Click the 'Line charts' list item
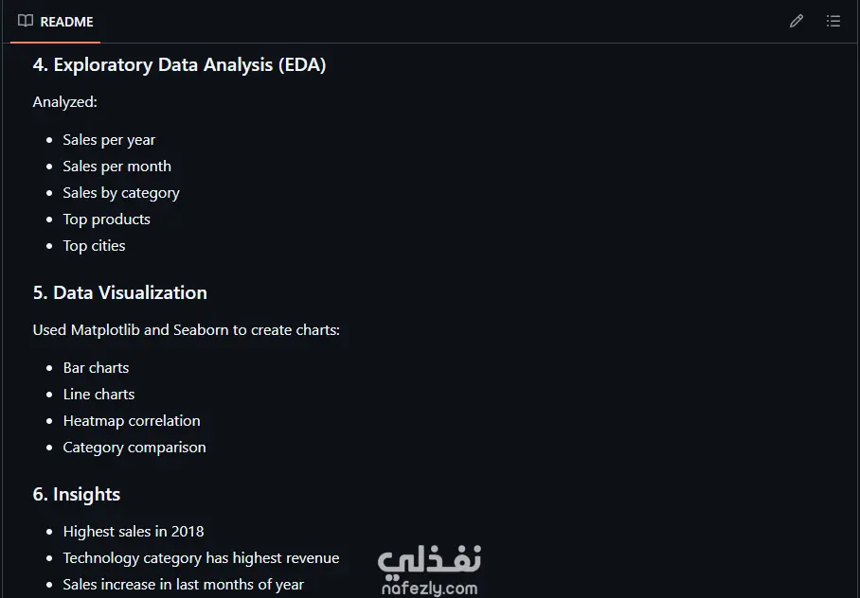This screenshot has width=860, height=598. [99, 395]
